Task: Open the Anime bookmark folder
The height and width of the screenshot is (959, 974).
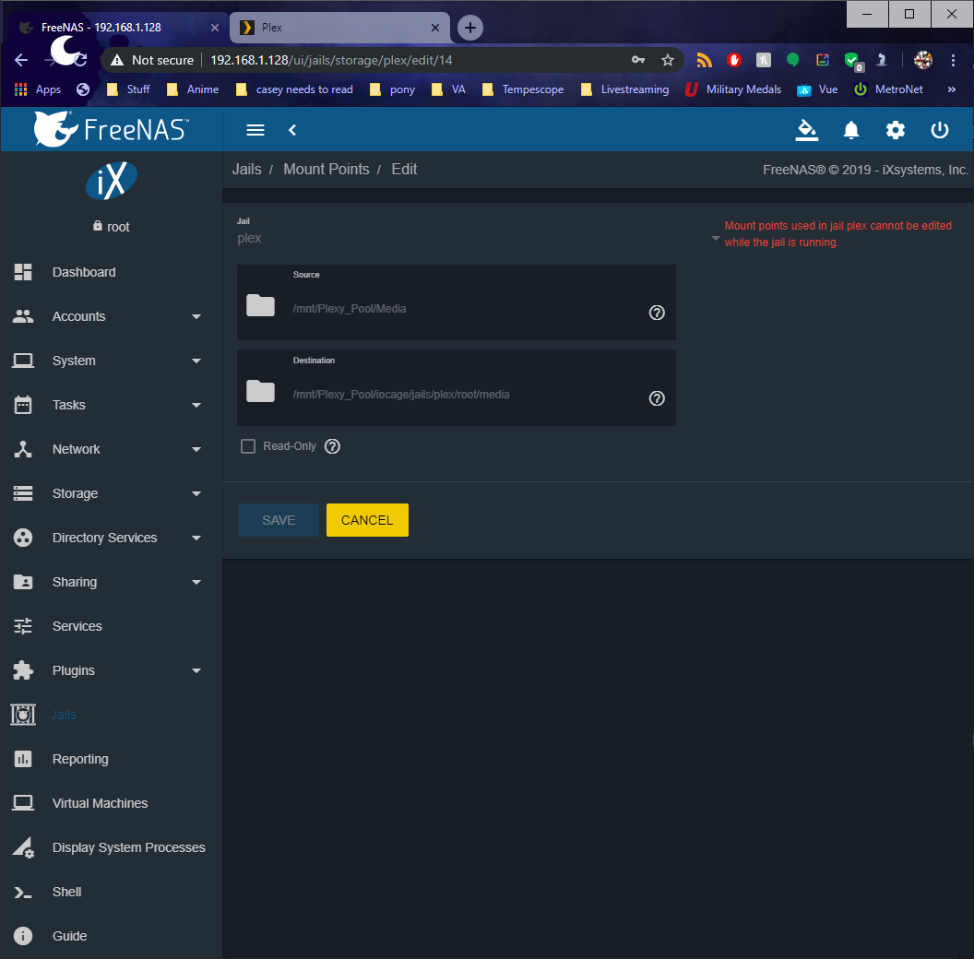Action: pos(193,89)
